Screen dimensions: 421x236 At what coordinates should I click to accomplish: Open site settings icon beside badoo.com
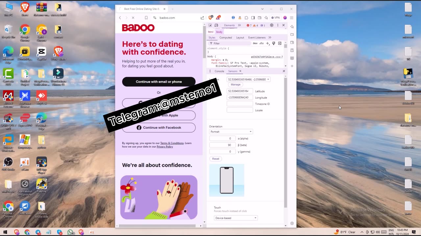coord(155,18)
